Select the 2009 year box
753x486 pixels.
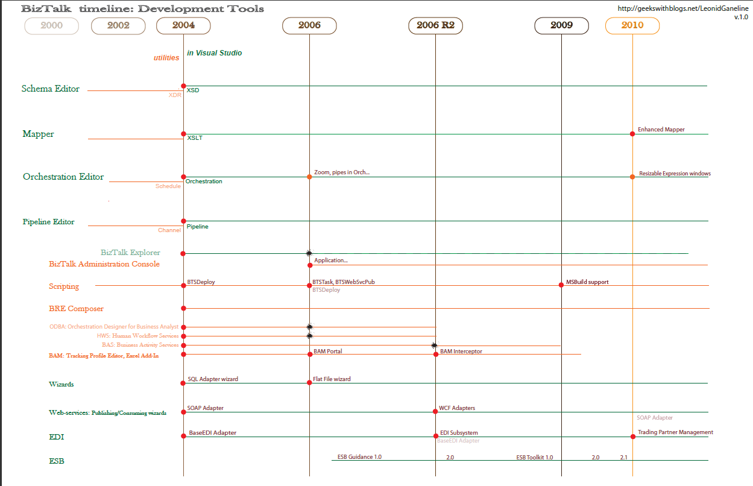pyautogui.click(x=561, y=25)
